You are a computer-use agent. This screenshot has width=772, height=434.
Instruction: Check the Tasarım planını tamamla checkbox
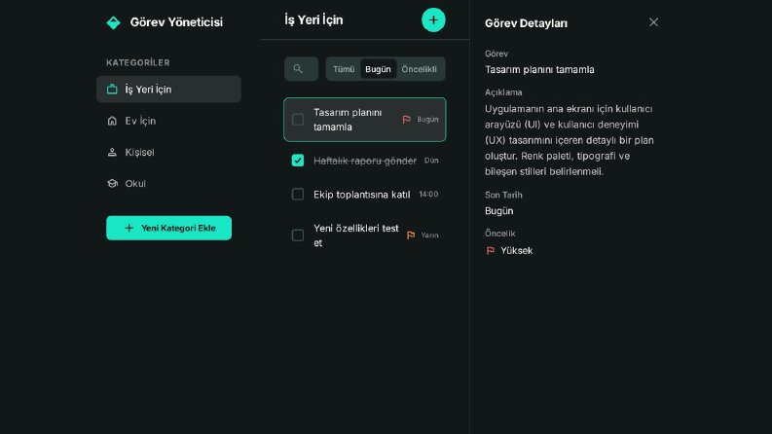tap(298, 120)
